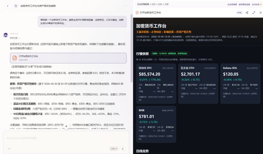This screenshot has height=154, width=263.
Task: Click the 日线走势 section heading
Action: coord(142,151)
